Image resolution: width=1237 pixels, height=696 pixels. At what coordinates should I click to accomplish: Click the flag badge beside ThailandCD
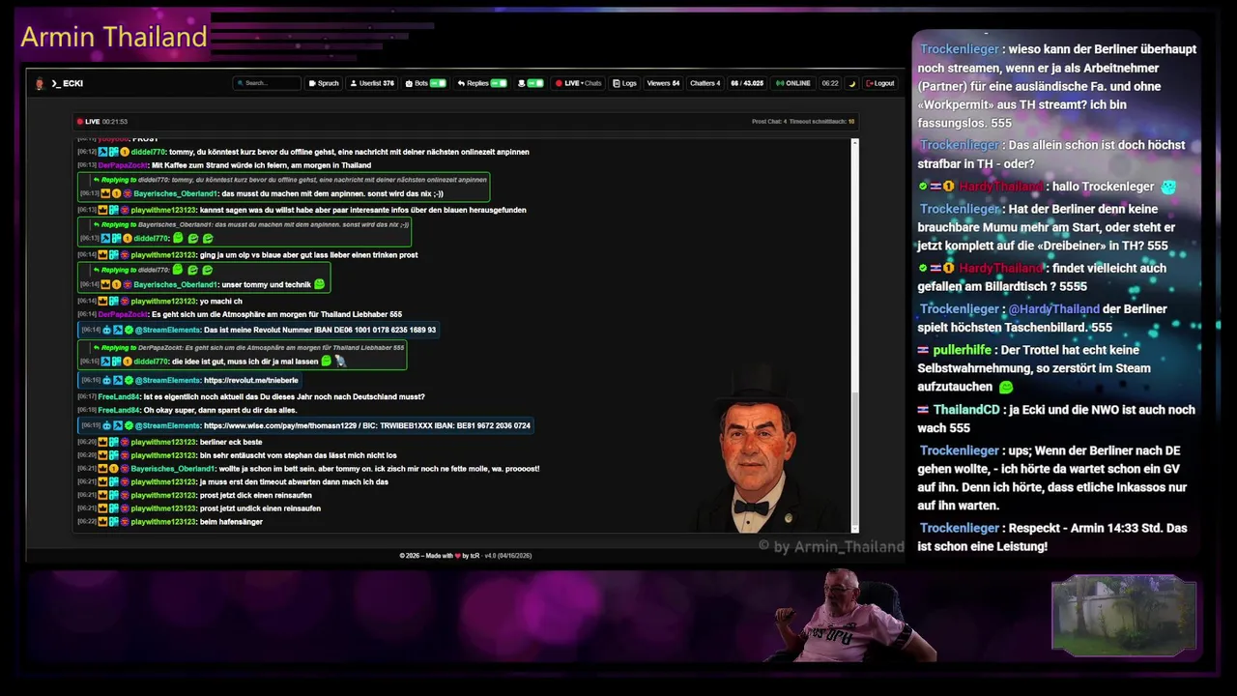tap(923, 410)
